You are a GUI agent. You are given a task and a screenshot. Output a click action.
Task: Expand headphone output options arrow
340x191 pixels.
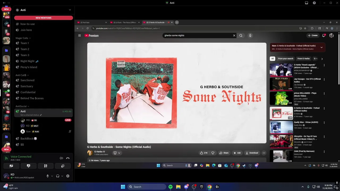(62, 176)
